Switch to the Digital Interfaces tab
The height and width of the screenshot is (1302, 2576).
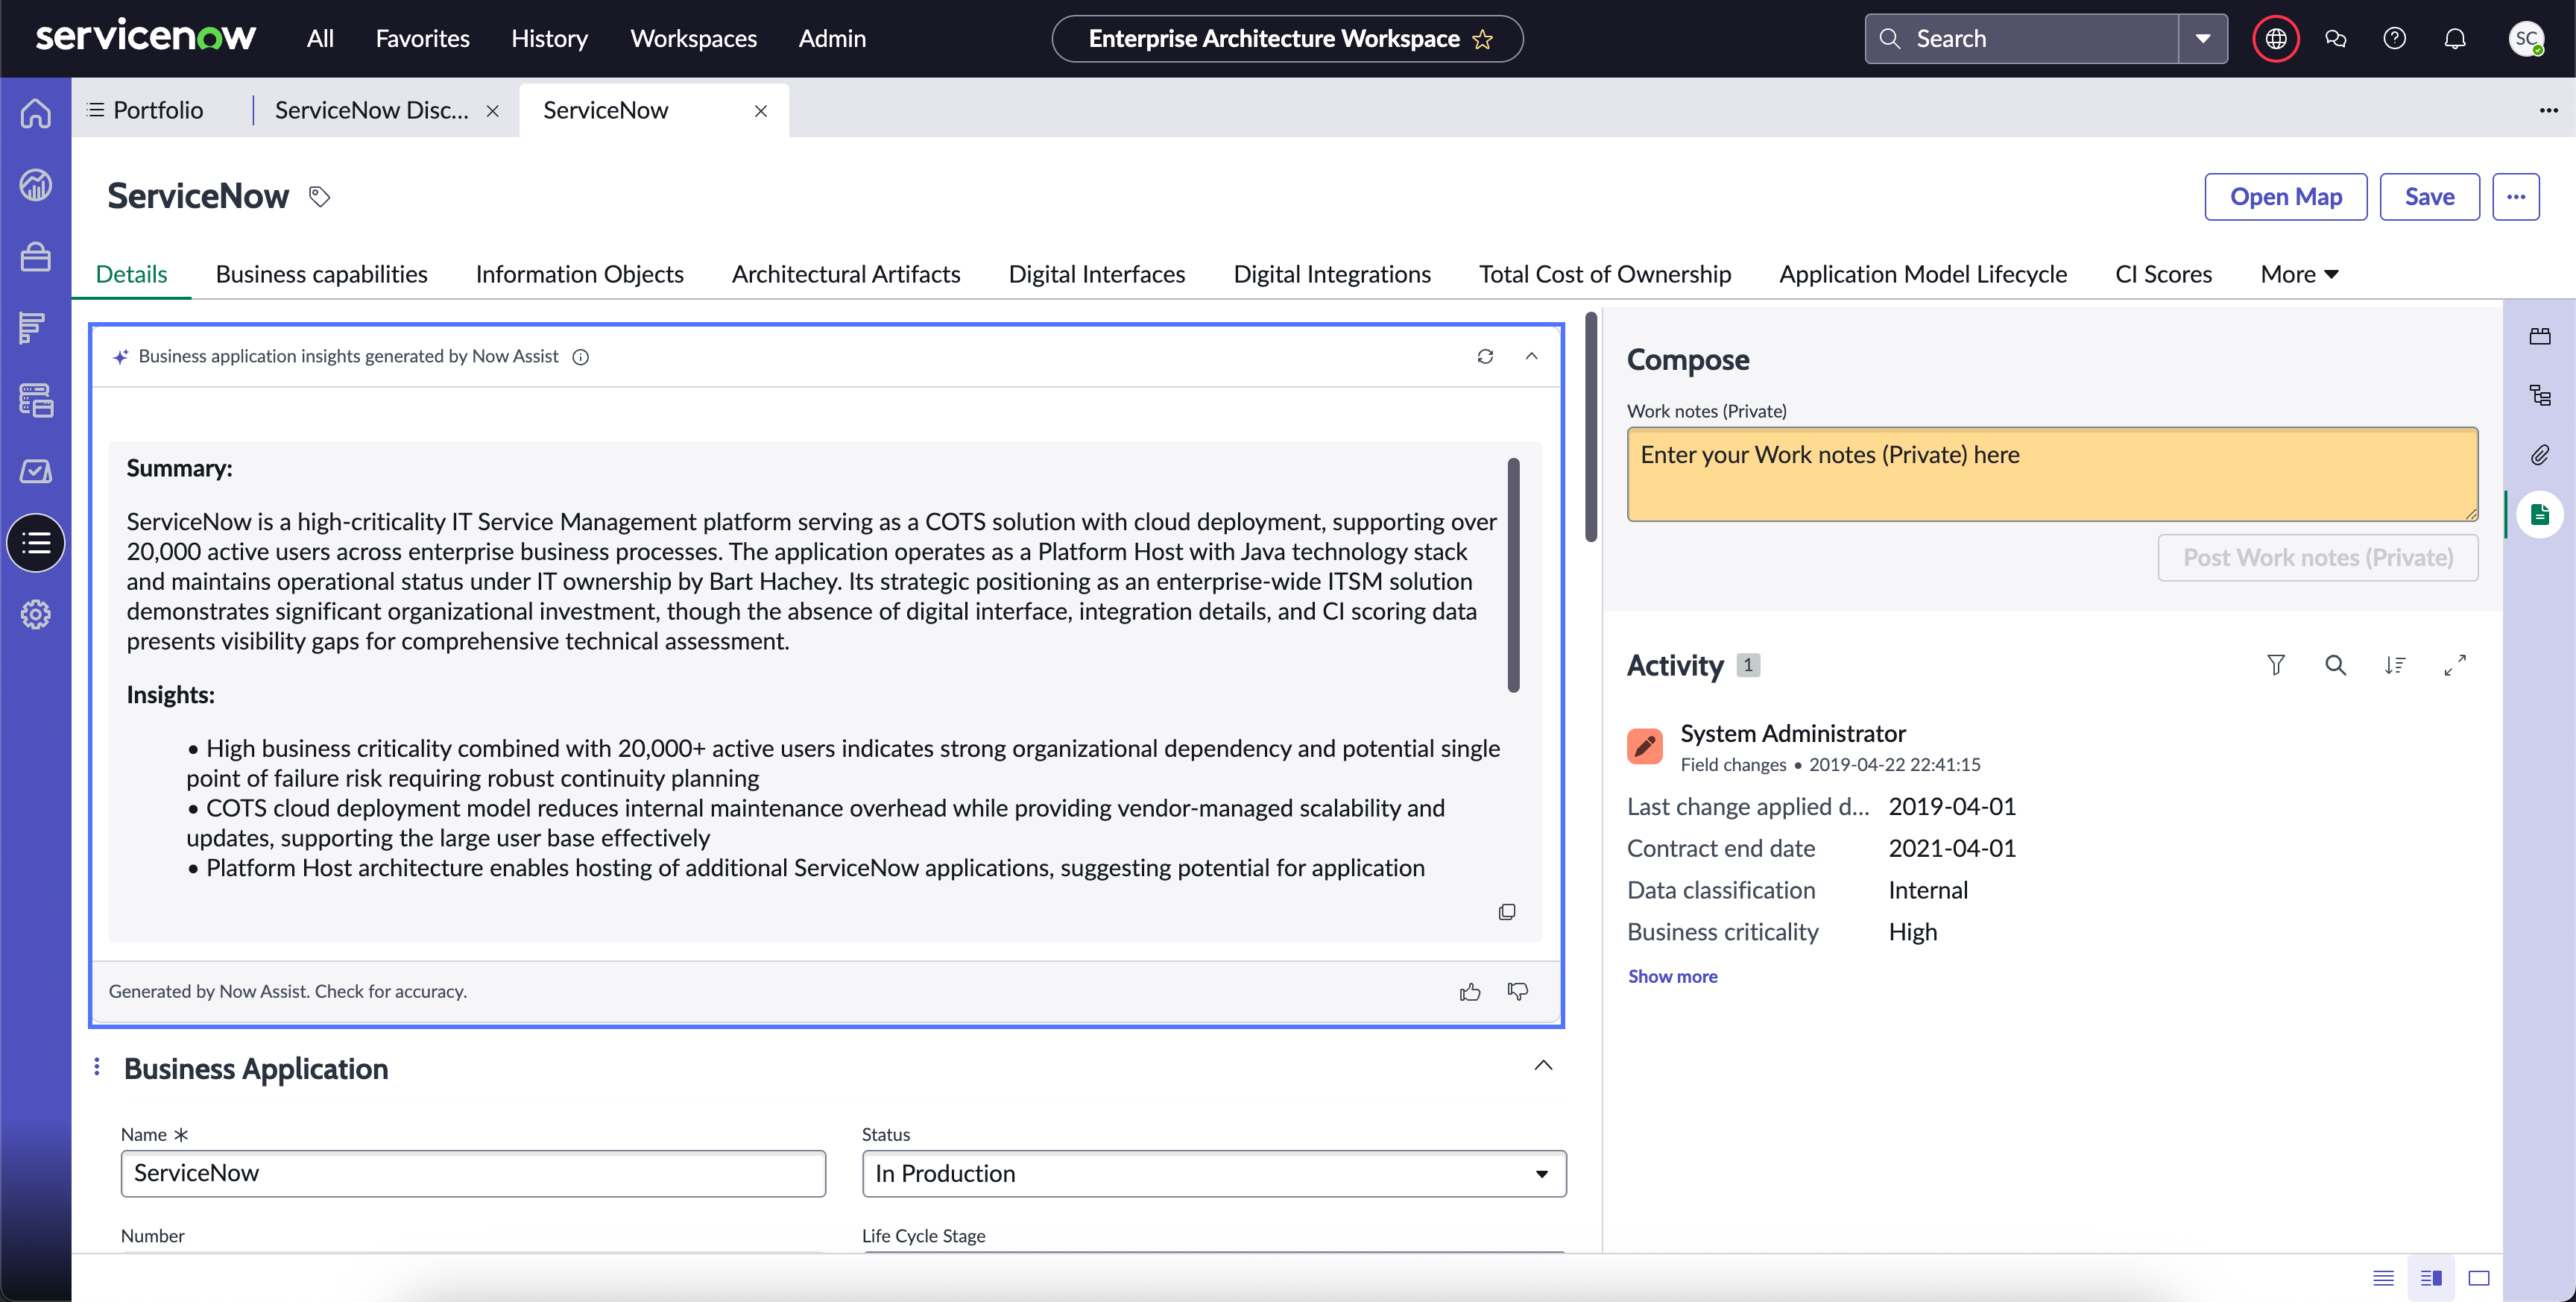1097,274
